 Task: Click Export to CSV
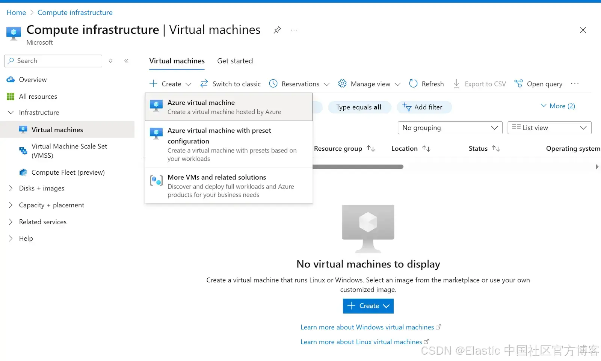point(479,84)
